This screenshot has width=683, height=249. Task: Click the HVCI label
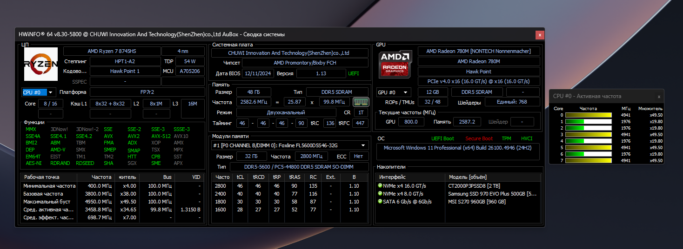click(x=527, y=138)
